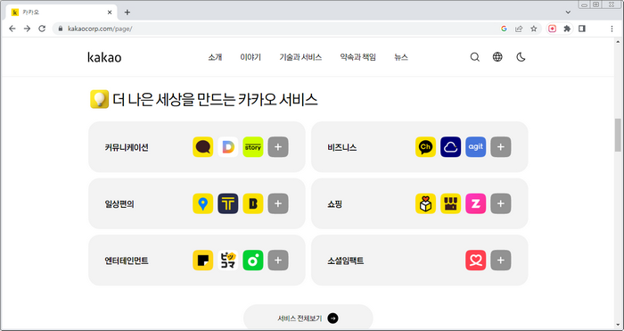Select the 커뮤니케이션 category label

127,147
